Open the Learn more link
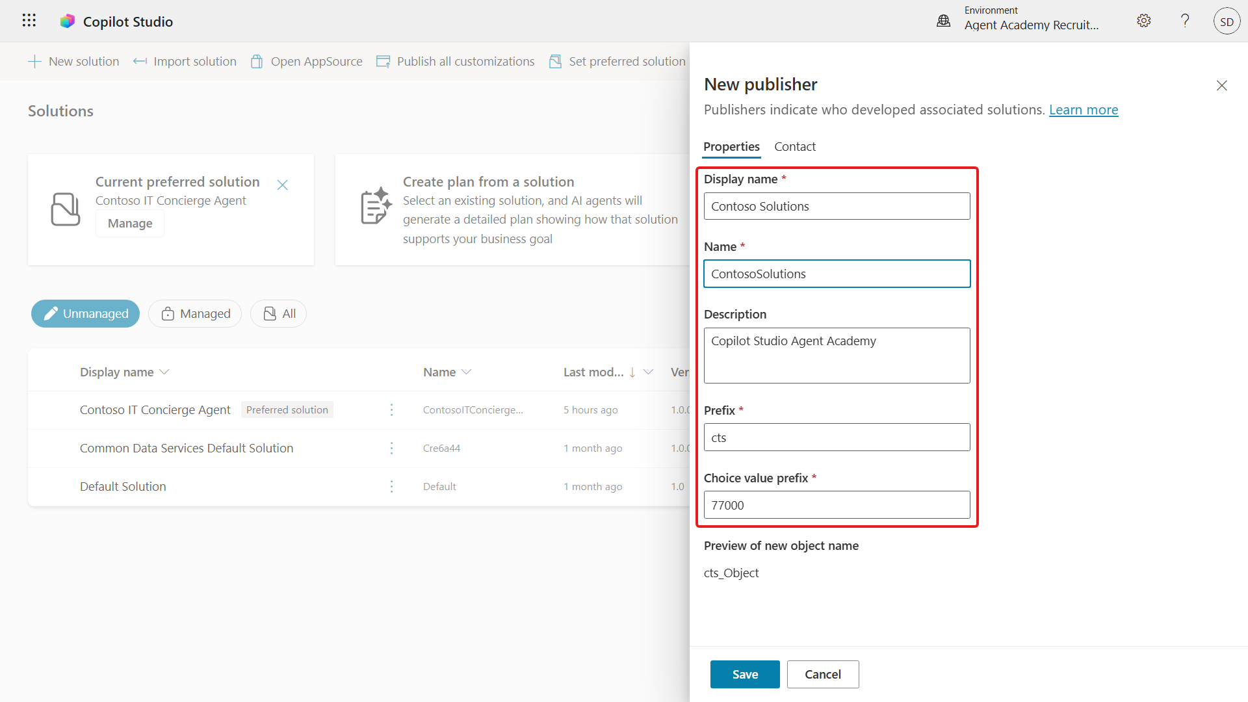 1083,110
